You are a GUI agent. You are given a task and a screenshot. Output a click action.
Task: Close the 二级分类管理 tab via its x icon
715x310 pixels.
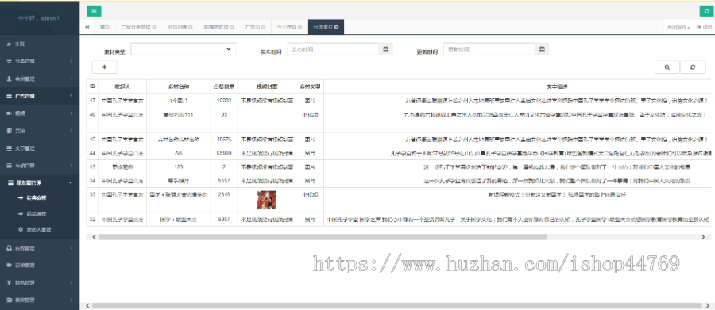[154, 27]
